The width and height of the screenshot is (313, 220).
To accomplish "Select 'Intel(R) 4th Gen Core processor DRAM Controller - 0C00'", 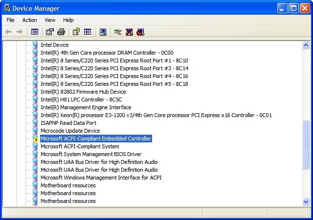I will 107,53.
